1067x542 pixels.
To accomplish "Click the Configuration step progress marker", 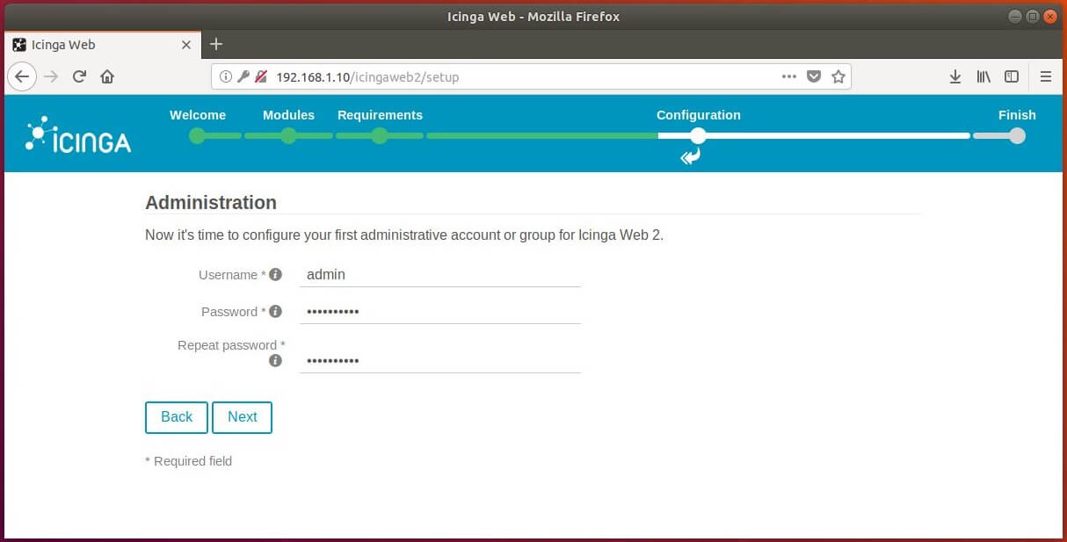I will (698, 136).
